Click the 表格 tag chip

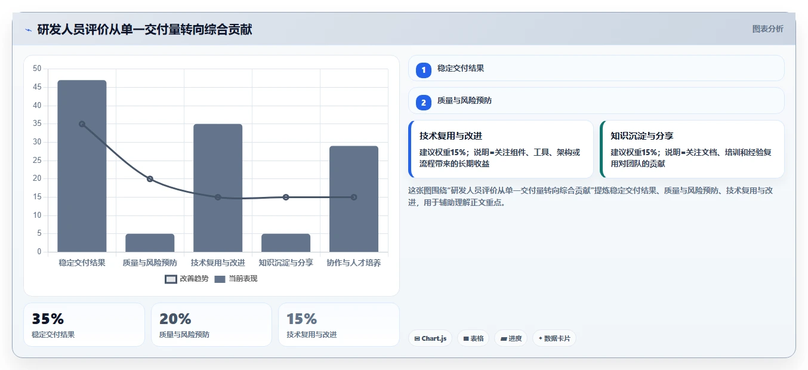473,338
